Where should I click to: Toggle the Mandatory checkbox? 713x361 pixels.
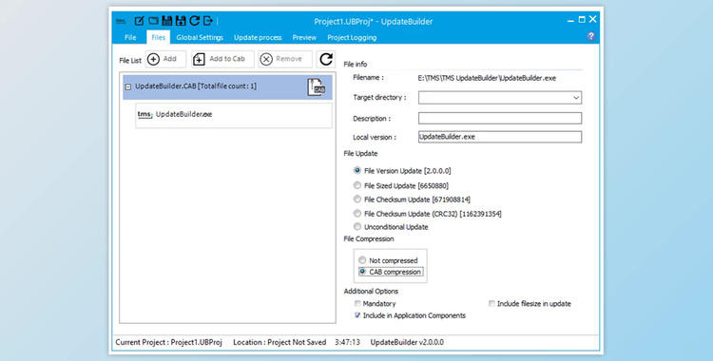point(357,303)
